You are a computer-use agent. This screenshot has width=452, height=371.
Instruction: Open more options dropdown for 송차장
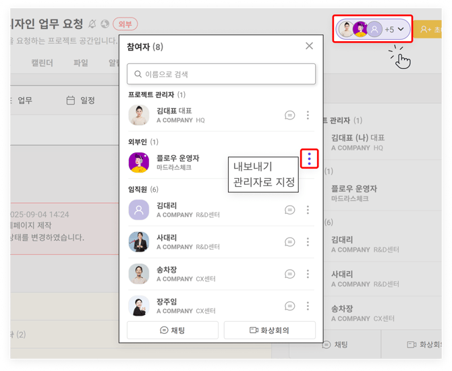[308, 274]
